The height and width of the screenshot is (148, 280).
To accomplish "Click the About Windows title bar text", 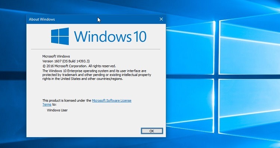I will (42, 19).
